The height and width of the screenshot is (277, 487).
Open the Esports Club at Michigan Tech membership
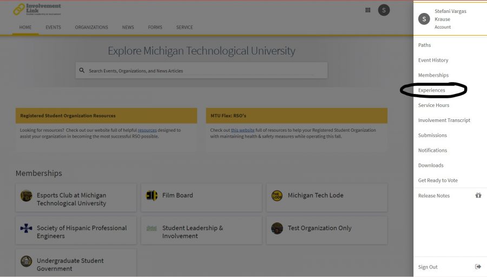76,198
